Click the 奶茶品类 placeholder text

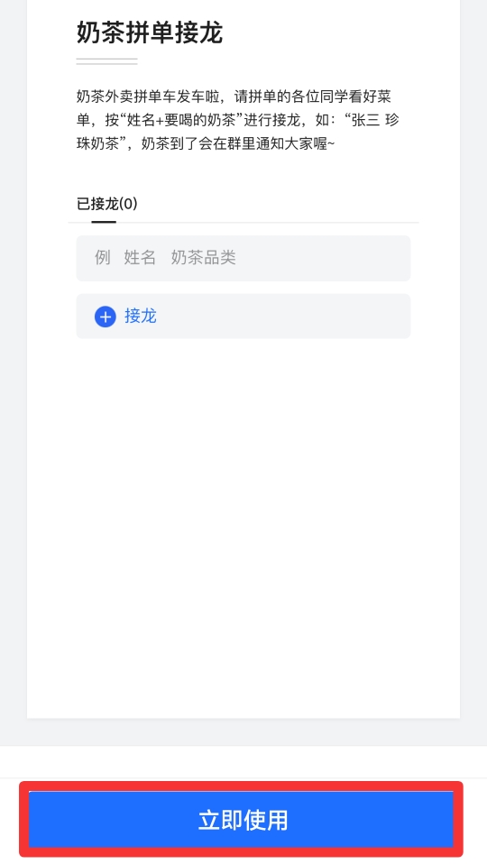pos(203,257)
